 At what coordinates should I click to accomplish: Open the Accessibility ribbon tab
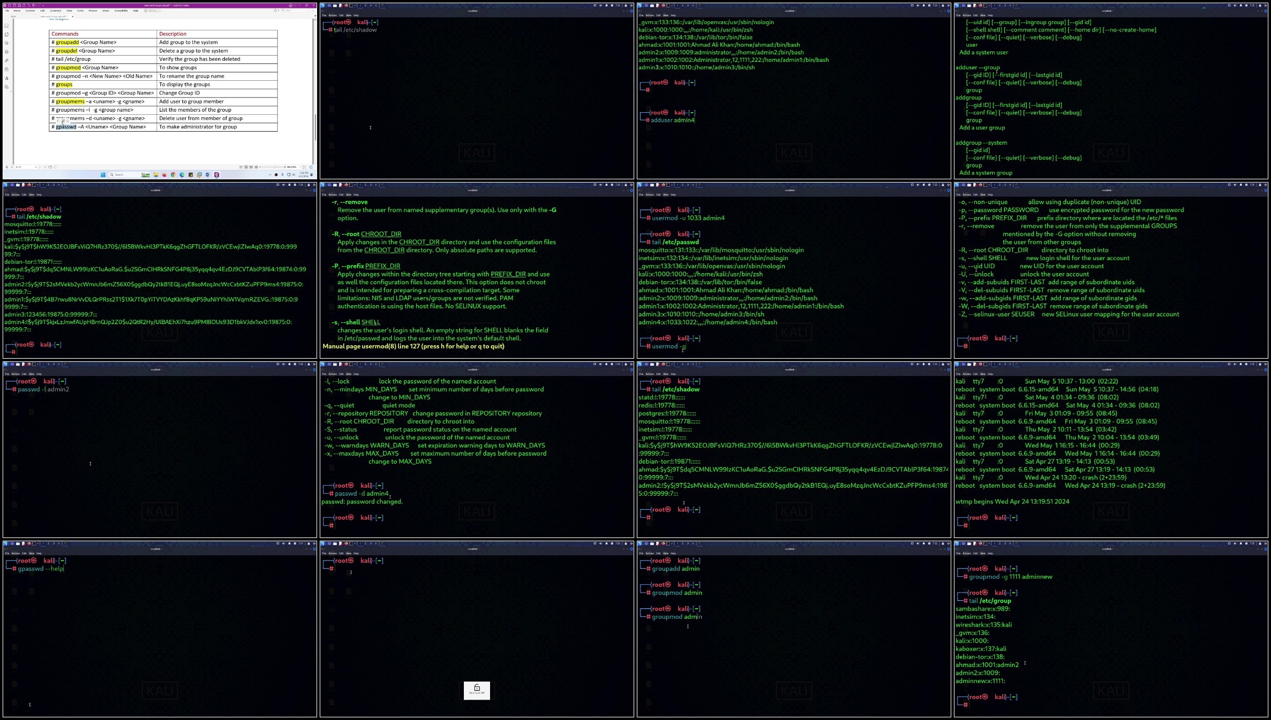(x=121, y=10)
